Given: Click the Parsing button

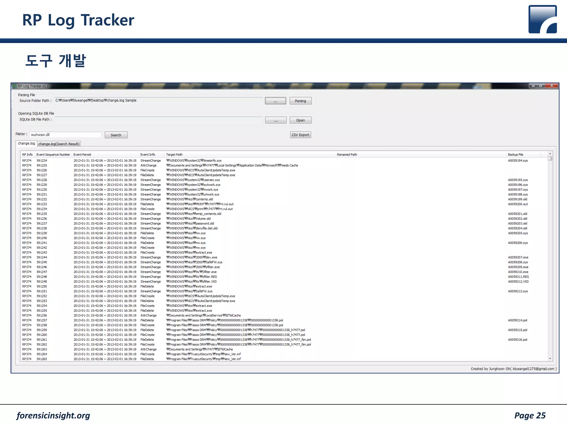Looking at the screenshot, I should coord(300,101).
